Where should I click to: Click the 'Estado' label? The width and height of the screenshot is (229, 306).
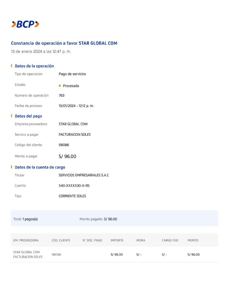click(20, 85)
